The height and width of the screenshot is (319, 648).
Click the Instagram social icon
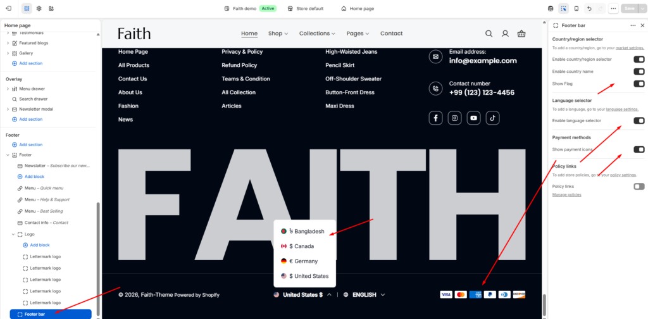click(x=454, y=118)
